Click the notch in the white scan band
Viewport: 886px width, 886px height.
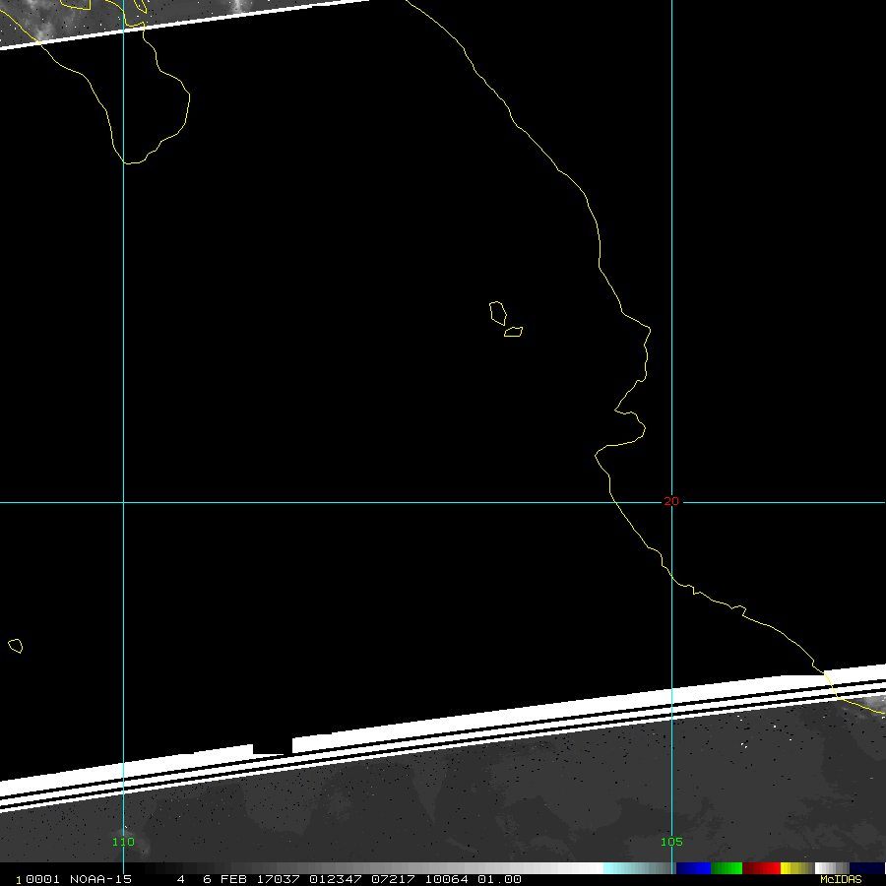point(273,748)
